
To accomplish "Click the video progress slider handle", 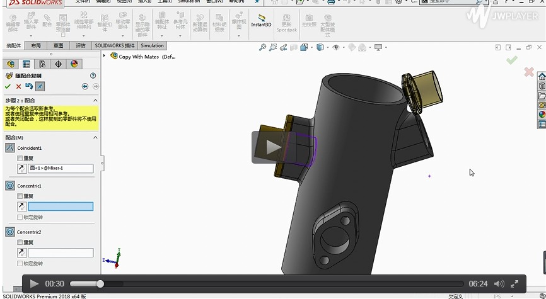I will pos(100,284).
